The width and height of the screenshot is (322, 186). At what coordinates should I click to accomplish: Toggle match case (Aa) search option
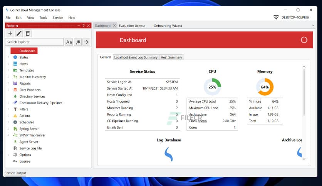(69, 42)
